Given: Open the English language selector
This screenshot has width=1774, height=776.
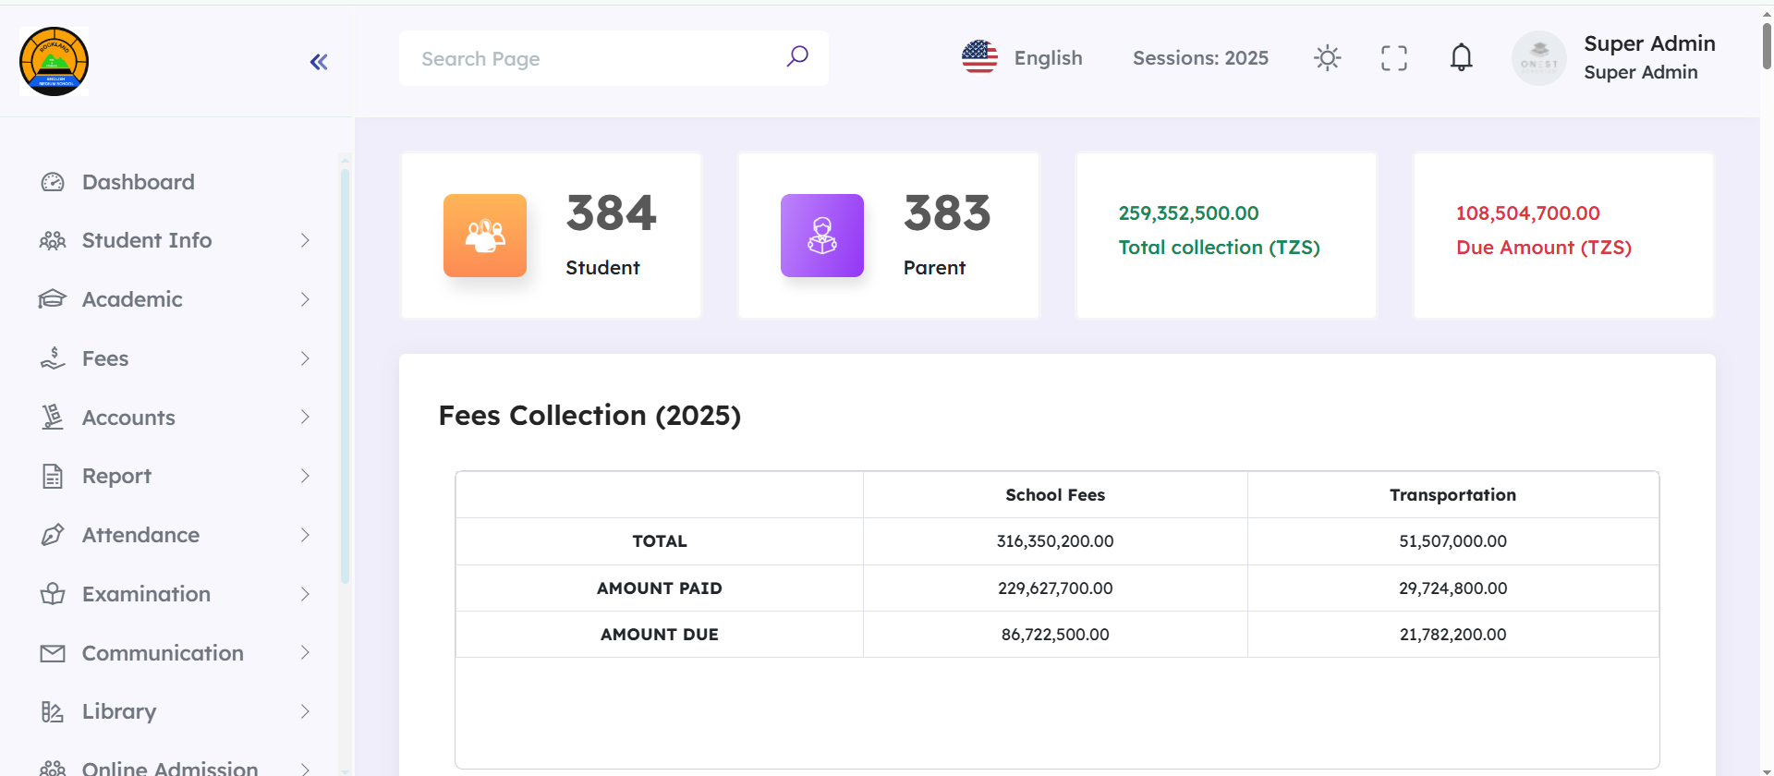Looking at the screenshot, I should [1022, 58].
